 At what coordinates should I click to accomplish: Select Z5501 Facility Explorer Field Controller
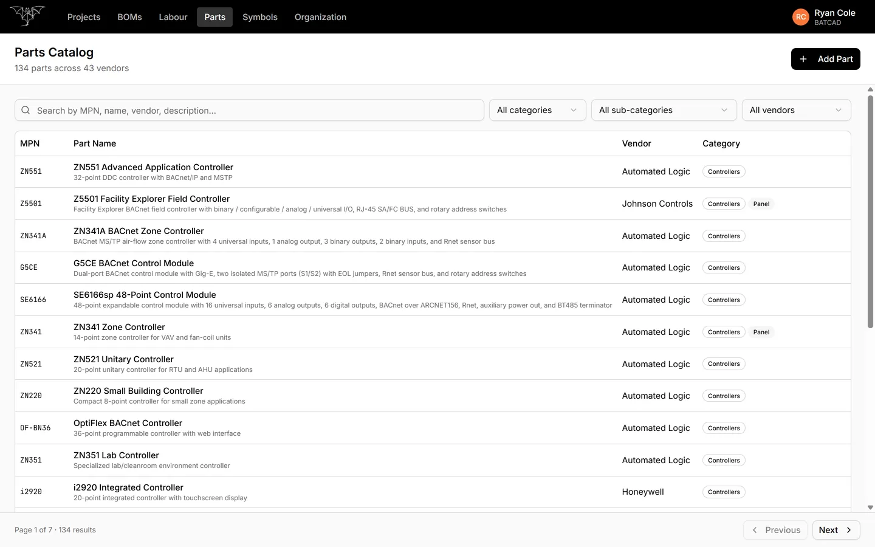pos(433,204)
